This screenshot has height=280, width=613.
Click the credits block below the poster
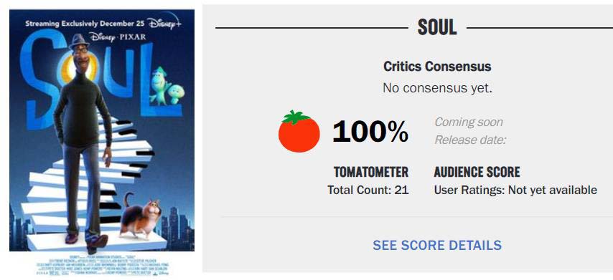pyautogui.click(x=102, y=265)
